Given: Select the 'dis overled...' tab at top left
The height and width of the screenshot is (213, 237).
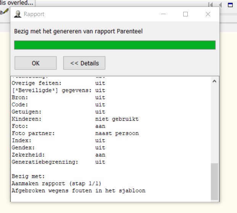Looking at the screenshot, I should [17, 3].
